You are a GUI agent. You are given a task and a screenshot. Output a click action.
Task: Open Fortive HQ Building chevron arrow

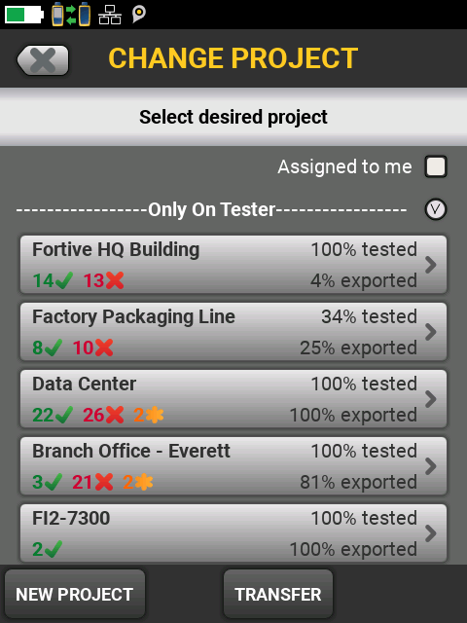(431, 265)
